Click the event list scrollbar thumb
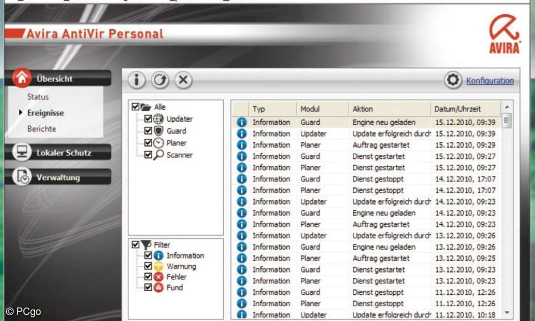 (x=506, y=120)
